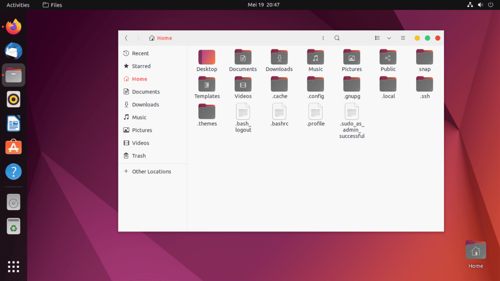Select Trash in the sidebar

point(139,155)
